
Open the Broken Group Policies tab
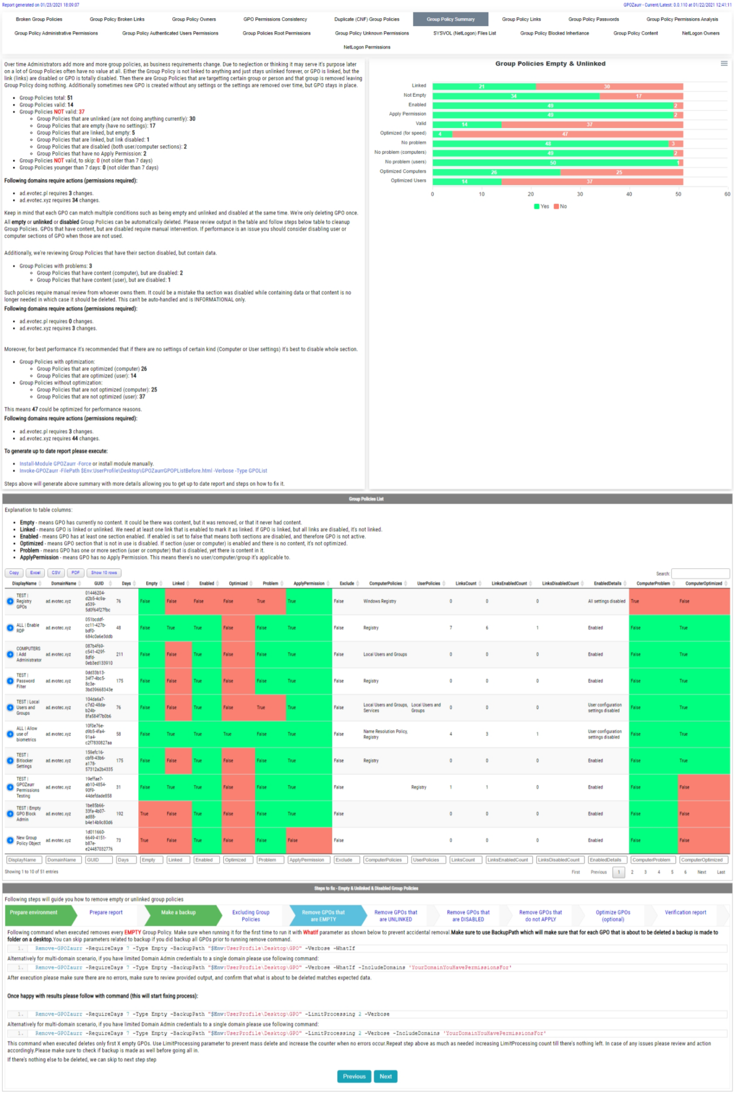pyautogui.click(x=39, y=19)
